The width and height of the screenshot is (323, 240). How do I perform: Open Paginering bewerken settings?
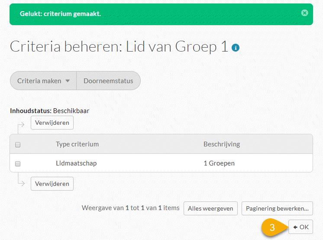tap(277, 208)
